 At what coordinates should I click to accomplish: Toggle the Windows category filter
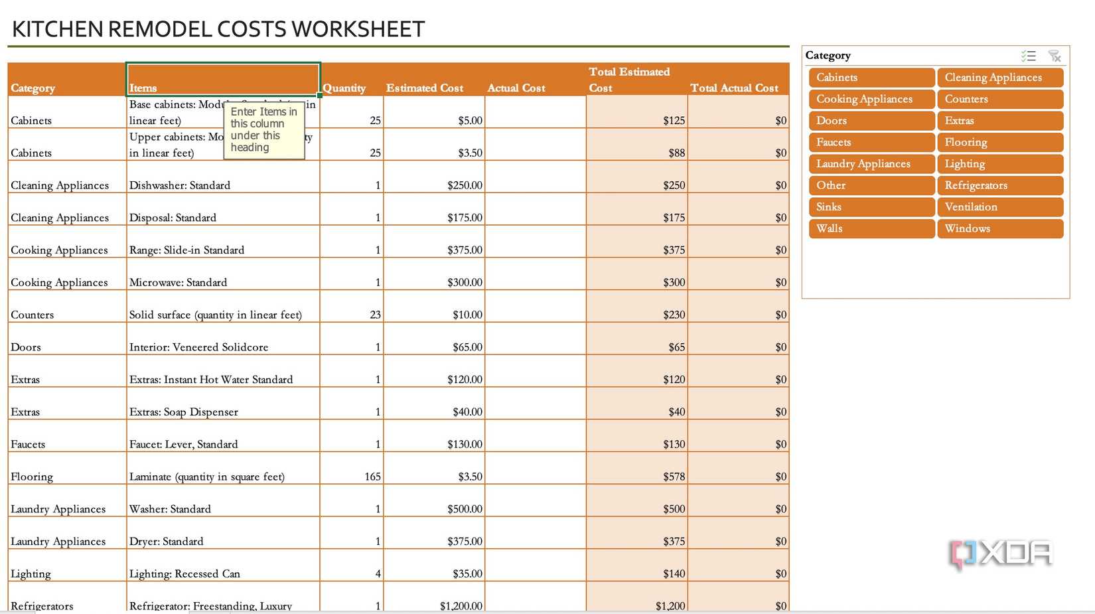[1000, 228]
